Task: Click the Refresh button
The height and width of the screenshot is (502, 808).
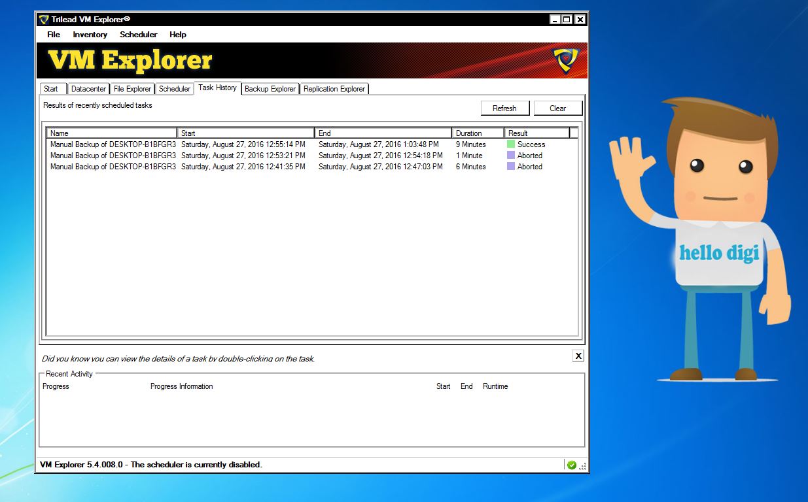Action: point(504,109)
